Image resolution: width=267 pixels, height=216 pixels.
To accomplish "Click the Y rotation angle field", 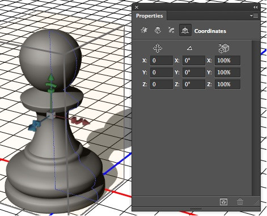I will [194, 73].
